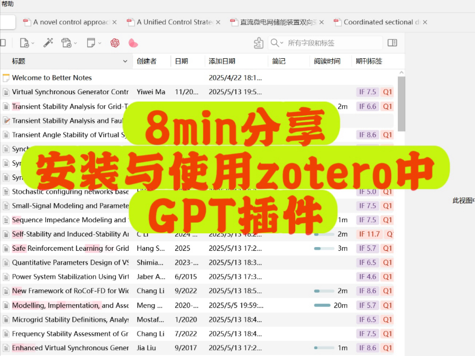Select 'New Framework of RoCoF-FD for Wi' row
This screenshot has width=475, height=356.
click(x=197, y=291)
